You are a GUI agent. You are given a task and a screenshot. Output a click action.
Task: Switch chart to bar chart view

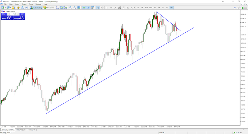57,8
